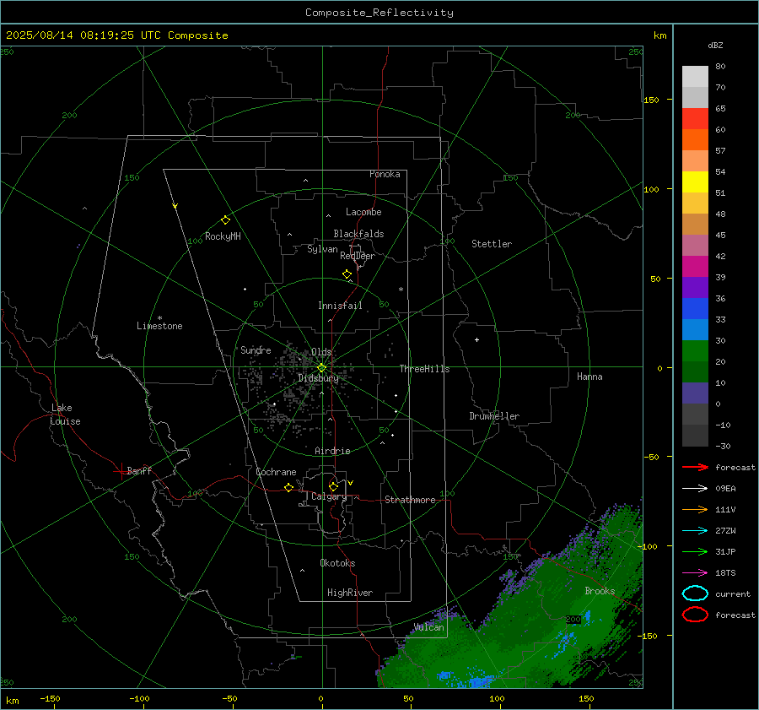
Task: Click the yellow diamond marker beside Cochrane
Action: 289,487
